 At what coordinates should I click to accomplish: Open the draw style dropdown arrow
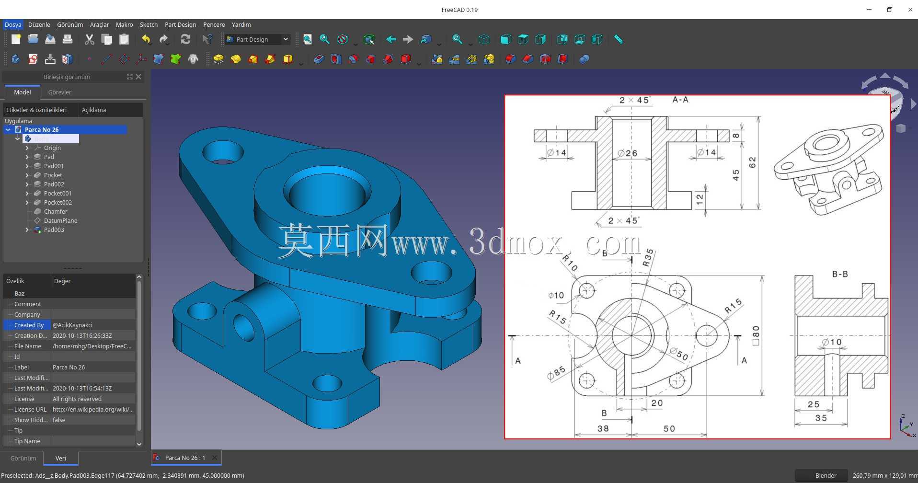[356, 45]
